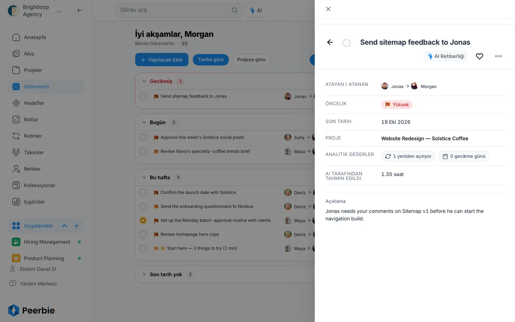The width and height of the screenshot is (515, 322).
Task: Open Yardım Merkezi
Action: (33, 284)
